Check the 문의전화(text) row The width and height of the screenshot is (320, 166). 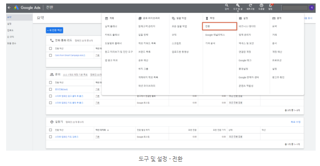pyautogui.click(x=50, y=89)
